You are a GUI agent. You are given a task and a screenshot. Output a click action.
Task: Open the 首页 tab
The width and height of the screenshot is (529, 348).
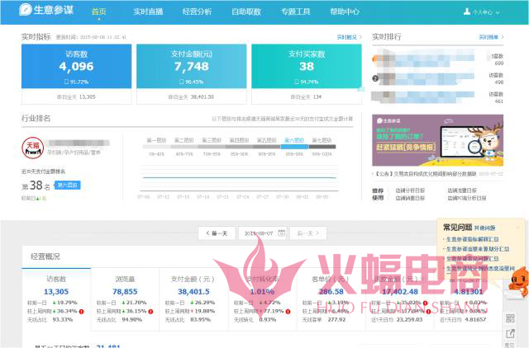click(x=99, y=12)
